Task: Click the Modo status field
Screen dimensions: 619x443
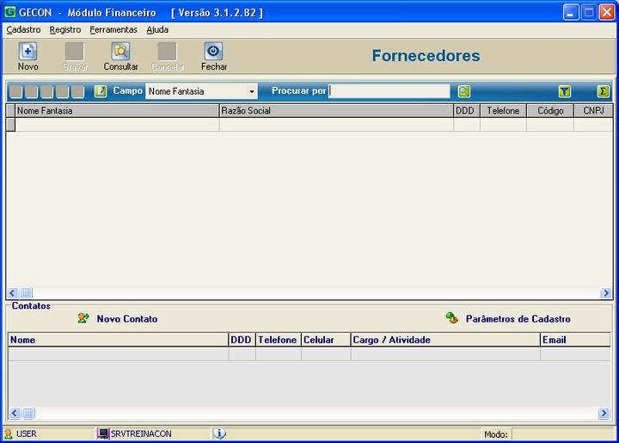Action: click(562, 434)
